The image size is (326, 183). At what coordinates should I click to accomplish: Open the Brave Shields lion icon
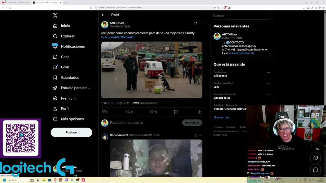tap(225, 8)
